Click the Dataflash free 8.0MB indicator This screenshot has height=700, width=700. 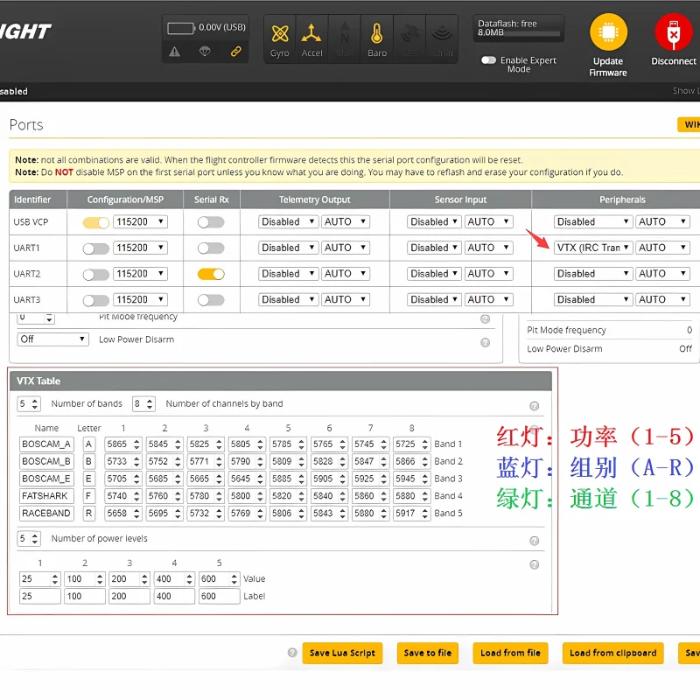[518, 28]
